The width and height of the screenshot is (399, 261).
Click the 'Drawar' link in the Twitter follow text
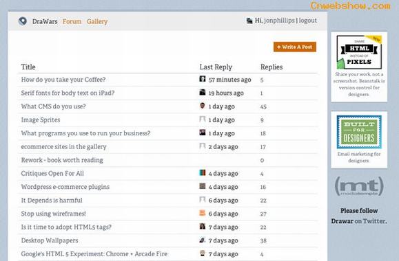(x=342, y=221)
